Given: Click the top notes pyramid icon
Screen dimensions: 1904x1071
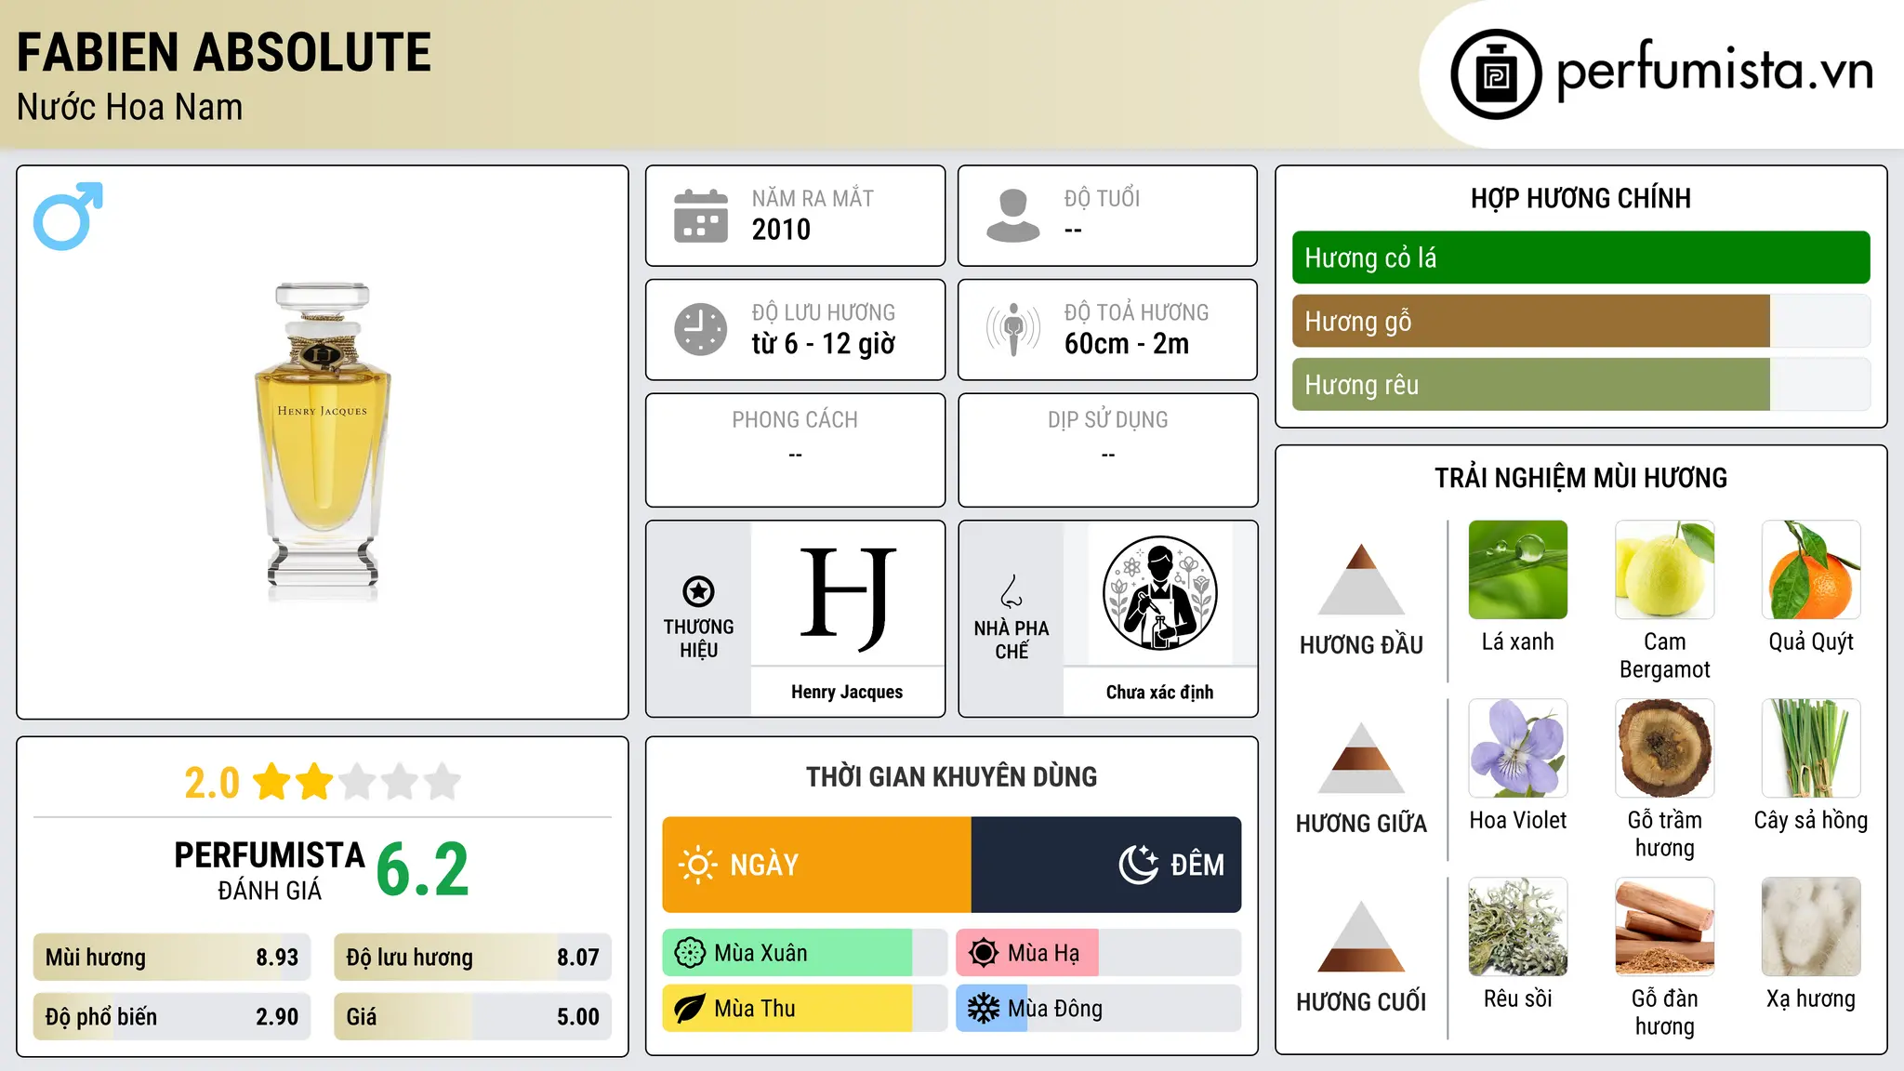Looking at the screenshot, I should click(x=1361, y=580).
